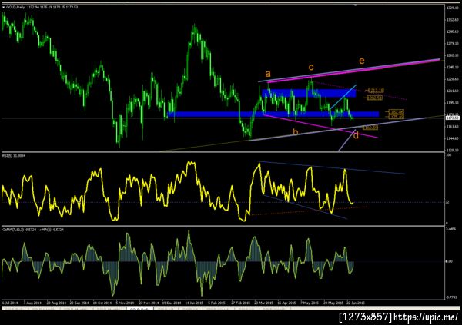The image size is (462, 325).
Task: Click the '14 Oct 2014' date label
Action: tap(102, 303)
